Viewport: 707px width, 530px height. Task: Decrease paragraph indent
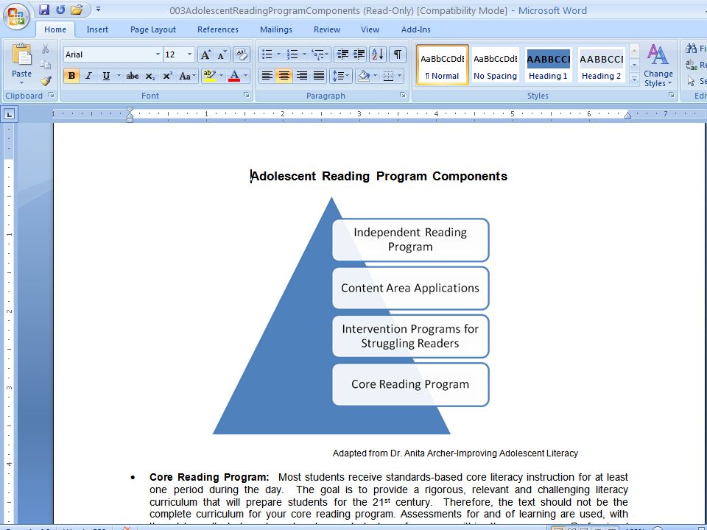click(342, 54)
